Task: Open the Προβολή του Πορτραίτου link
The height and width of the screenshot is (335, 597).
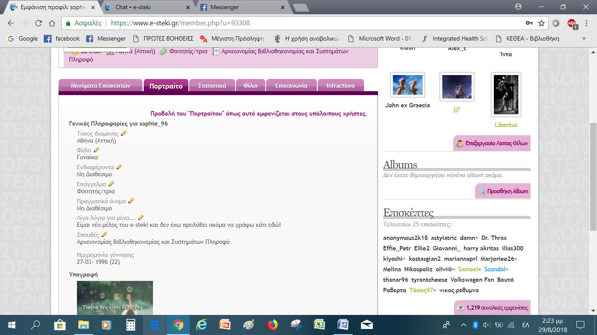Action: (259, 114)
